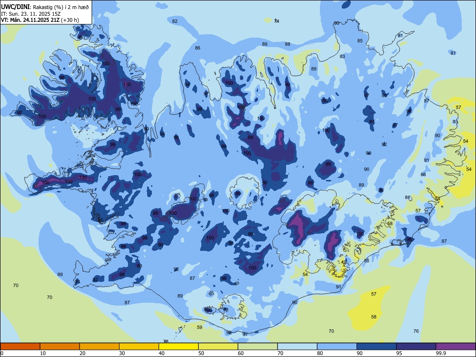This screenshot has height=357, width=476.
Task: Click the 49 value in the yellow dry spot
Action: [344, 262]
